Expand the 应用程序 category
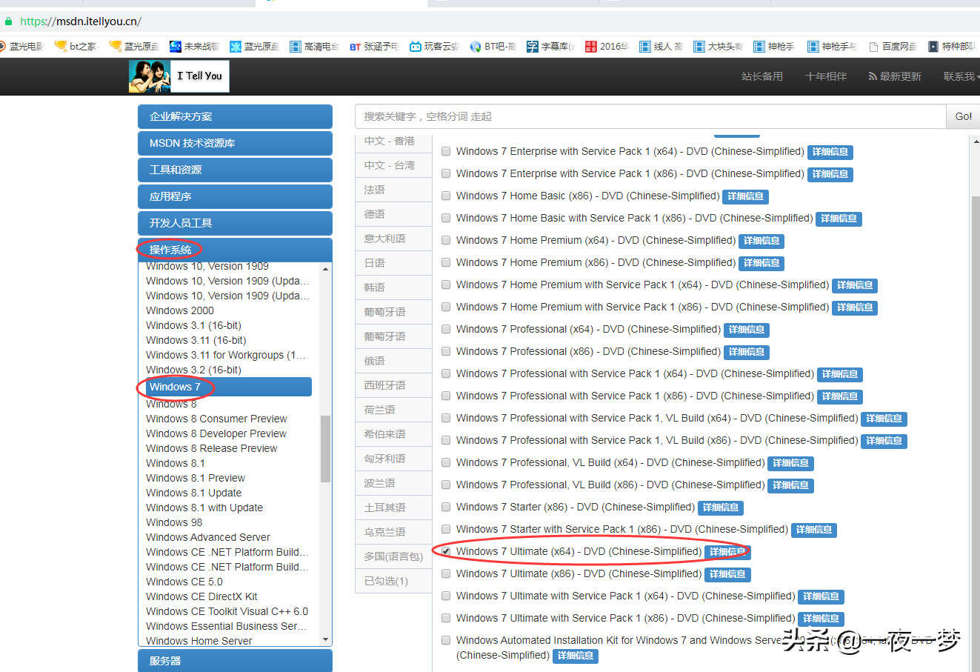980x672 pixels. [235, 196]
